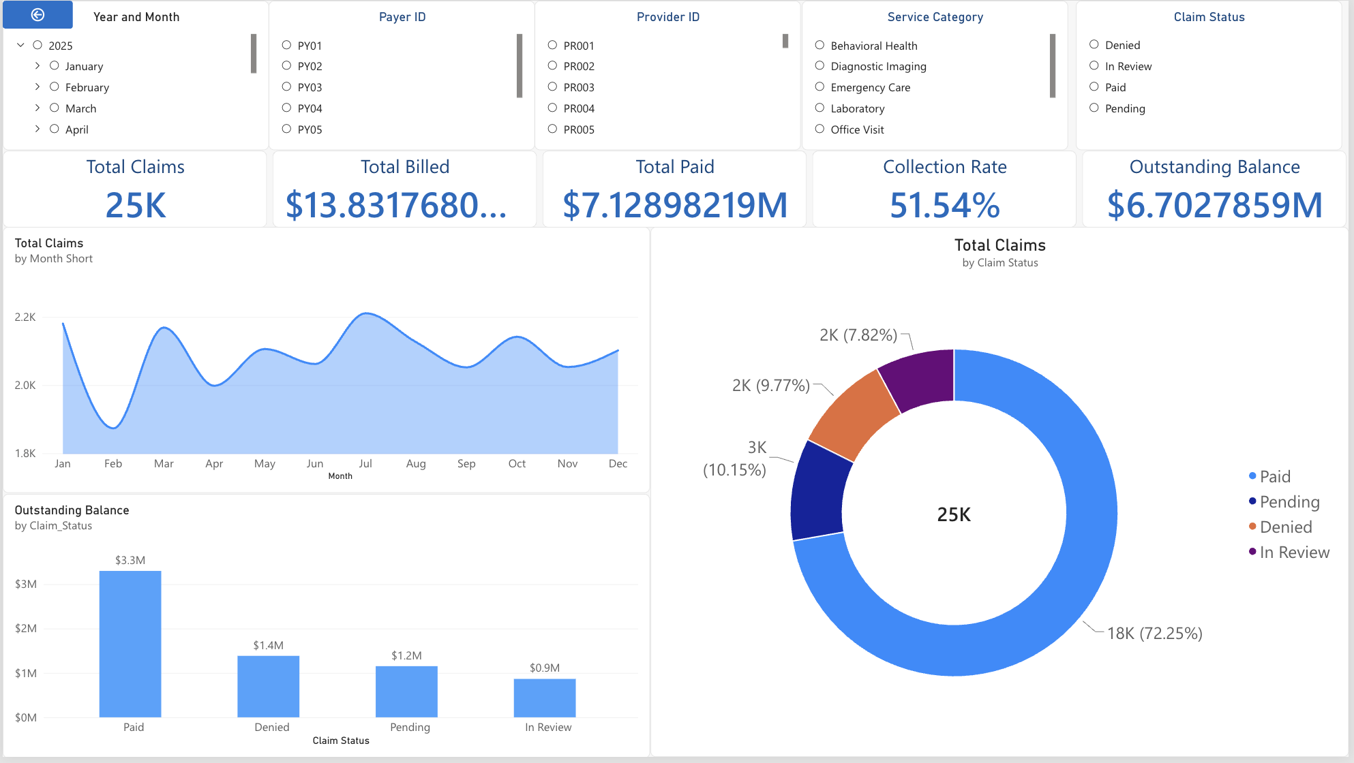Image resolution: width=1354 pixels, height=763 pixels.
Task: Select the In Review bar in bar chart
Action: tap(545, 698)
